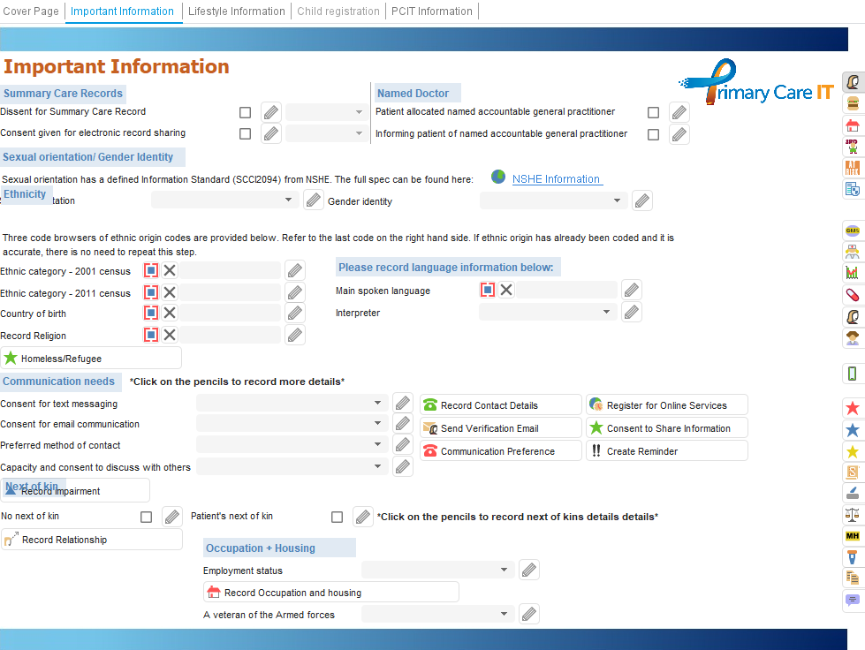Open the red house sidebar icon
This screenshot has height=650, width=865.
coord(853,125)
